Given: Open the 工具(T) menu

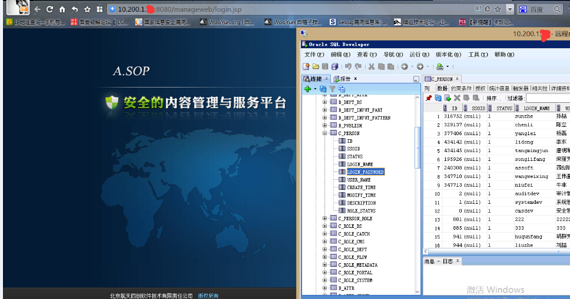Looking at the screenshot, I should pos(478,55).
